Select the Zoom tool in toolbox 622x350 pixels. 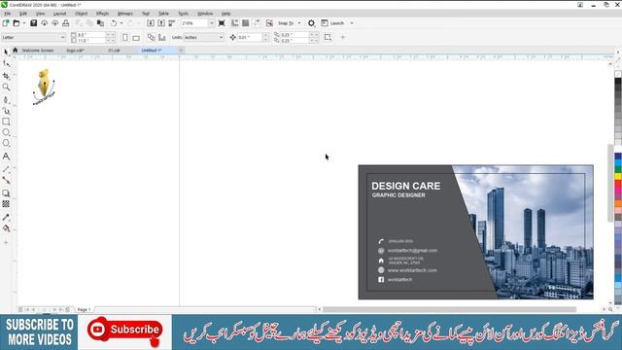pyautogui.click(x=6, y=87)
